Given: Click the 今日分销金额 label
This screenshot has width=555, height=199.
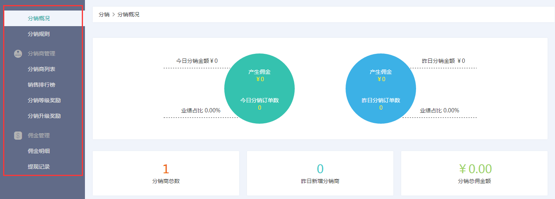Looking at the screenshot, I should pos(196,61).
